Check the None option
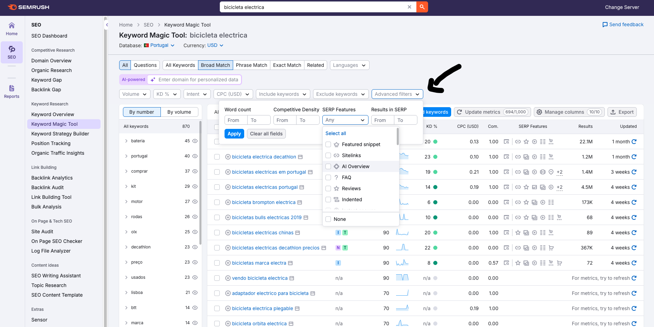The height and width of the screenshot is (327, 654). (328, 219)
